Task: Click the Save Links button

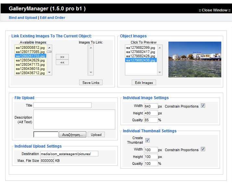Action: [91, 83]
